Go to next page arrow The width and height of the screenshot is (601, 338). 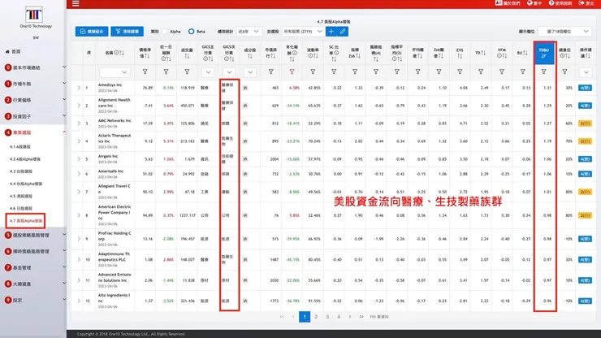pos(350,317)
